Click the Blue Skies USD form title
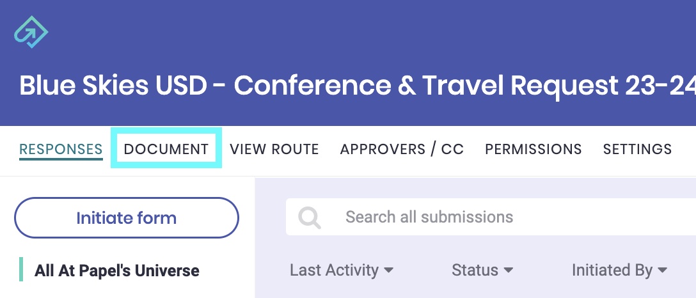This screenshot has height=298, width=696. 358,85
